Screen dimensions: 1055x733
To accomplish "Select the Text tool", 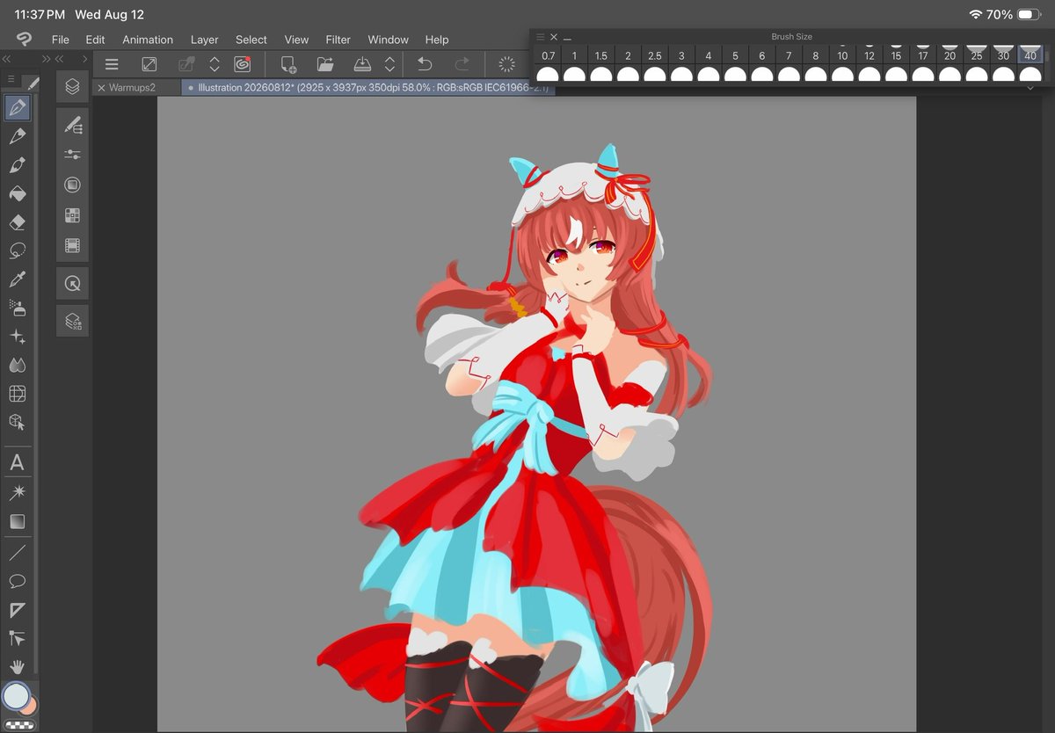I will coord(17,462).
